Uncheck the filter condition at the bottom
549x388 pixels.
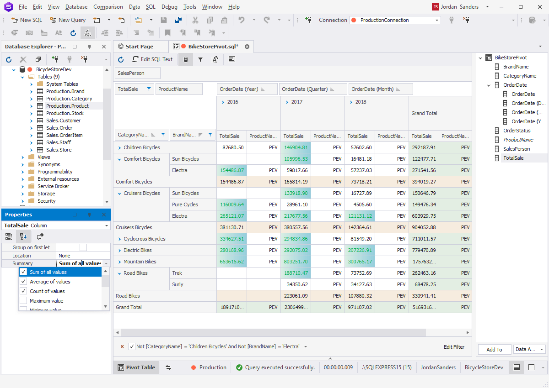pyautogui.click(x=132, y=346)
